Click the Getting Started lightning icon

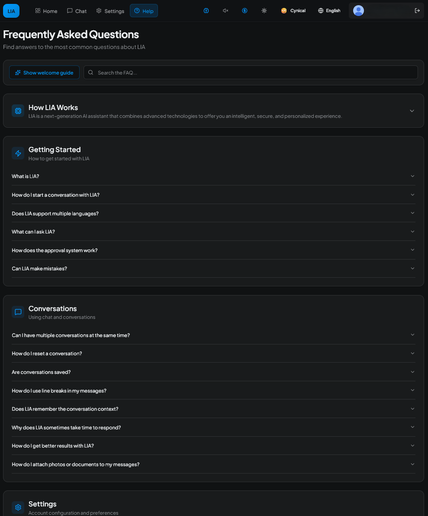click(x=18, y=153)
